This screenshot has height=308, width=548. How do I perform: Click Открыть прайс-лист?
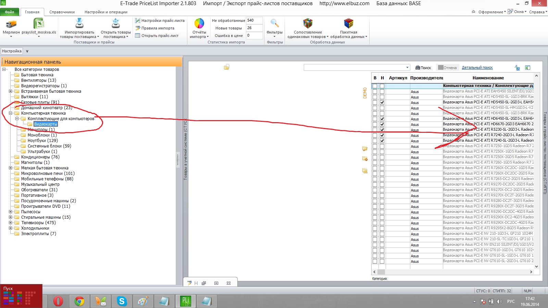[x=157, y=36]
